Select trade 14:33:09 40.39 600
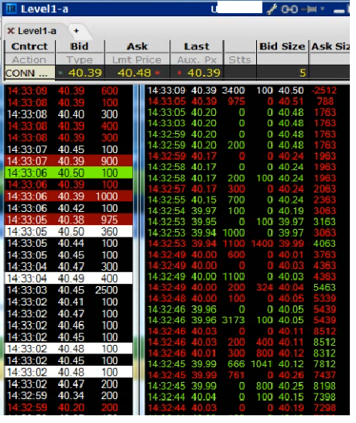This screenshot has height=423, width=356. [x=69, y=90]
